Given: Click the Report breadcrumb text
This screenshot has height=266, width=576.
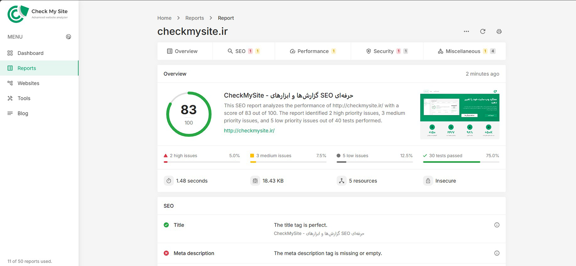Looking at the screenshot, I should (226, 18).
